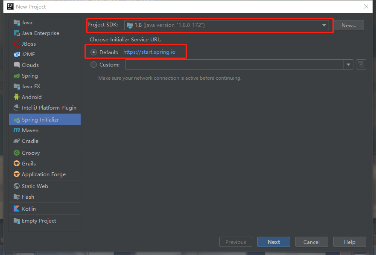Open Help for the dialog

pyautogui.click(x=350, y=242)
